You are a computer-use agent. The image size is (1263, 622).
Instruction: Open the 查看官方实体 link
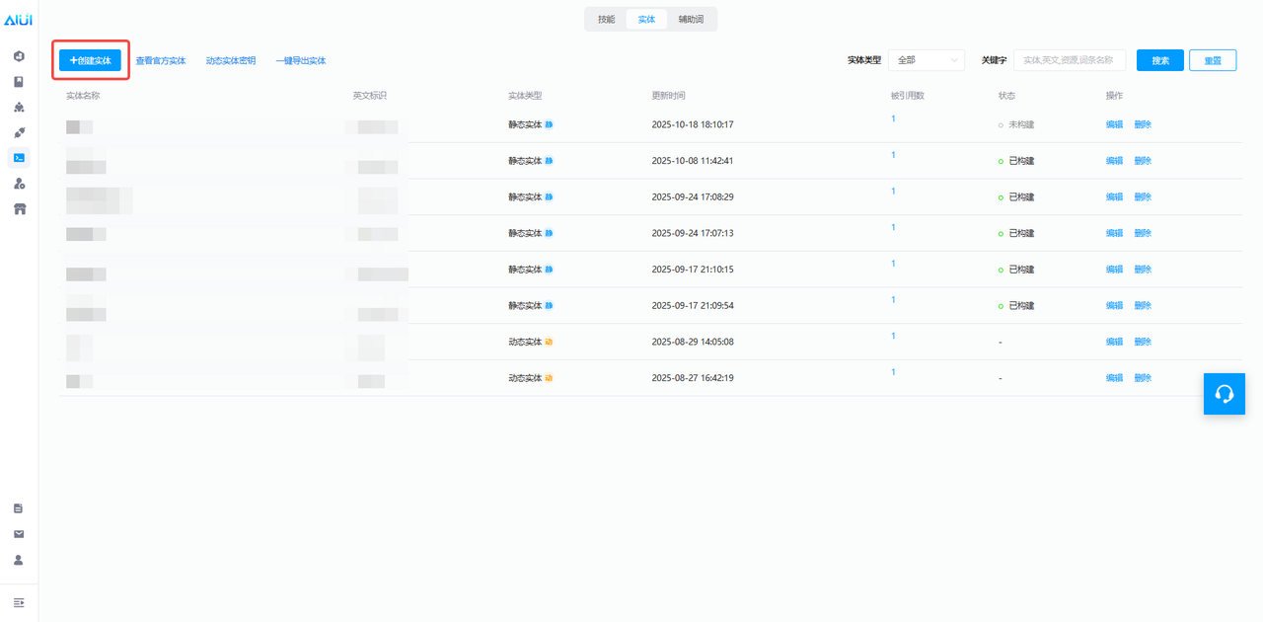click(x=161, y=61)
